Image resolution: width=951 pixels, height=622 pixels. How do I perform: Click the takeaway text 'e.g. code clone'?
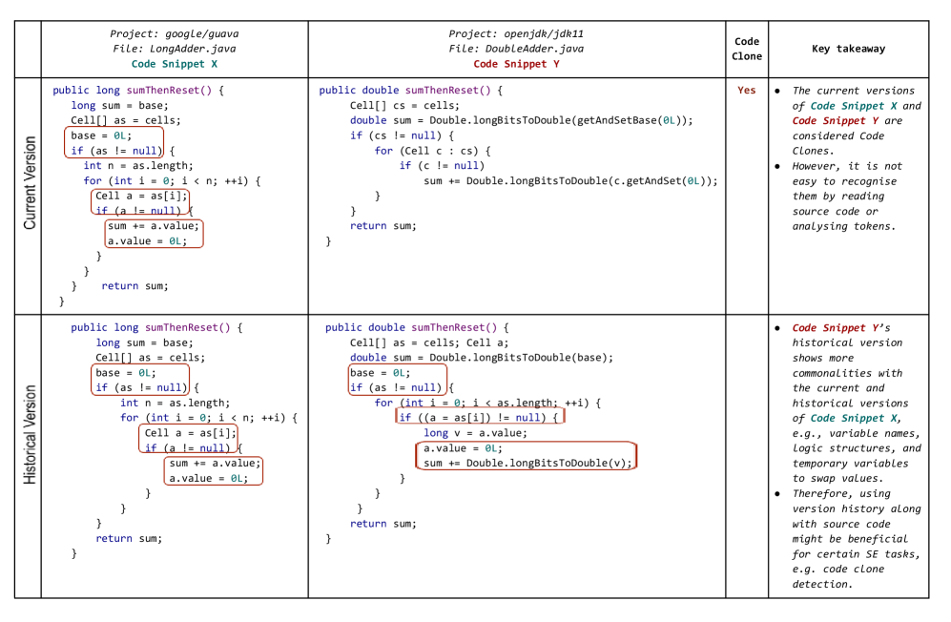coord(837,569)
